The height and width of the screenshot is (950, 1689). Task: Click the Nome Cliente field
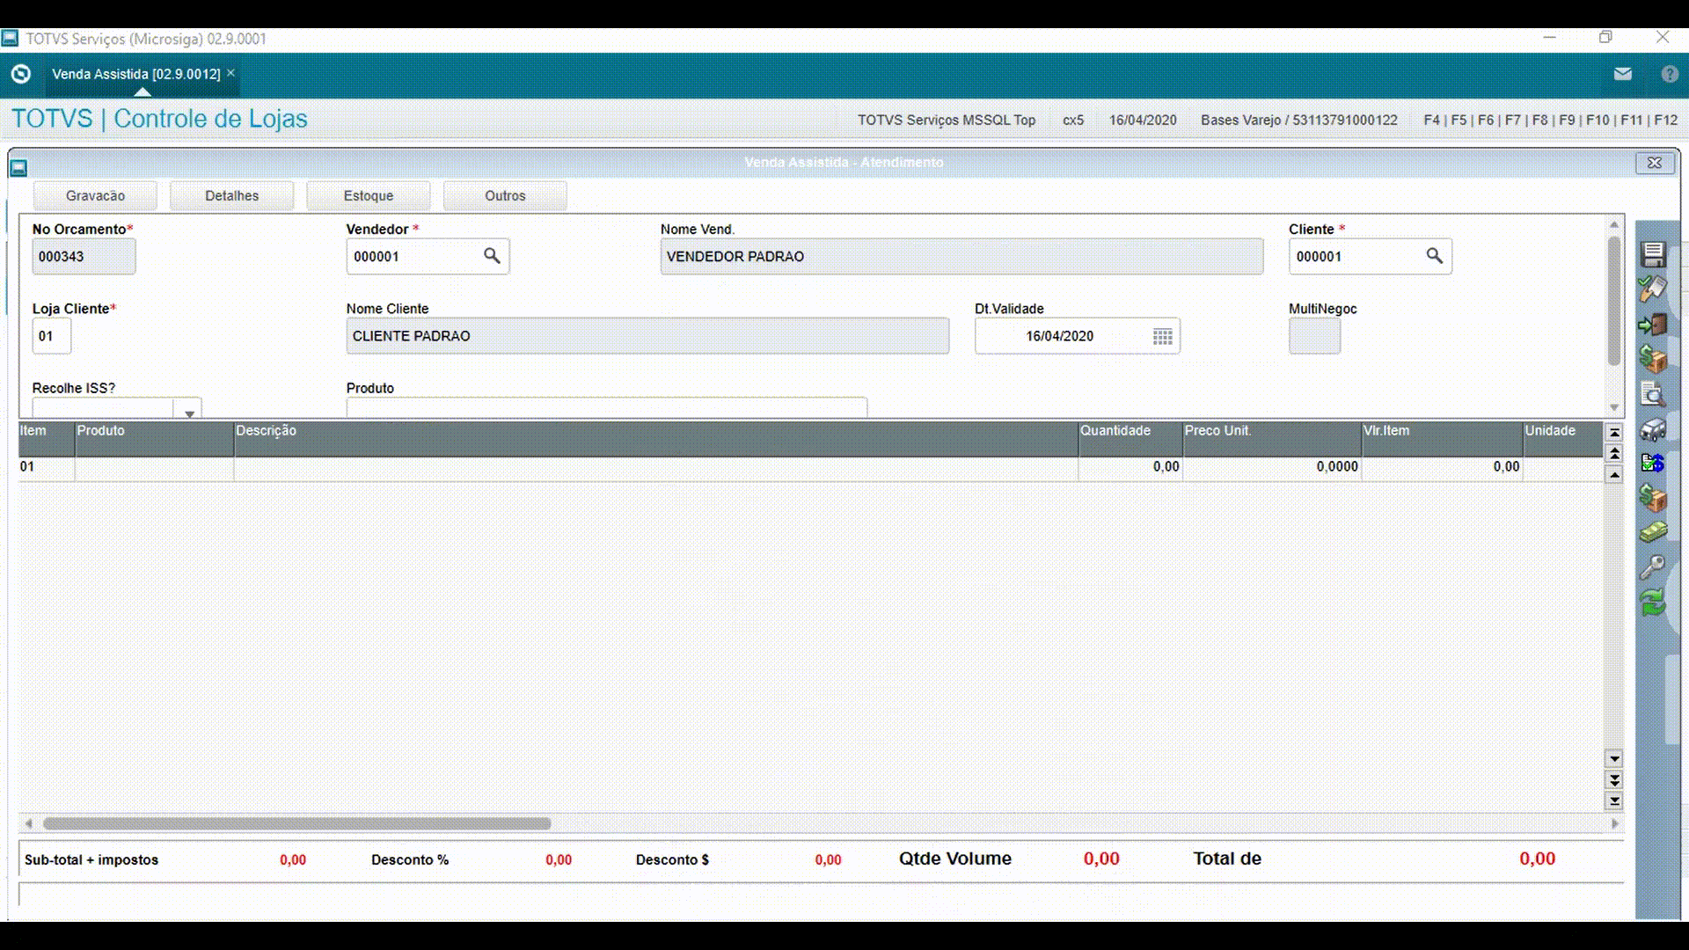point(647,336)
